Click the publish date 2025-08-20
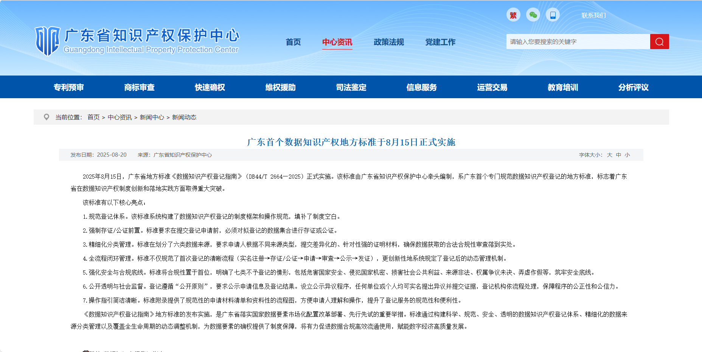 coord(112,155)
